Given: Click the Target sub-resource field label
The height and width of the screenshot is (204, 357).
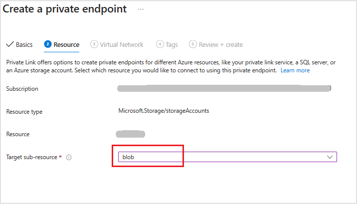Looking at the screenshot, I should pos(32,157).
